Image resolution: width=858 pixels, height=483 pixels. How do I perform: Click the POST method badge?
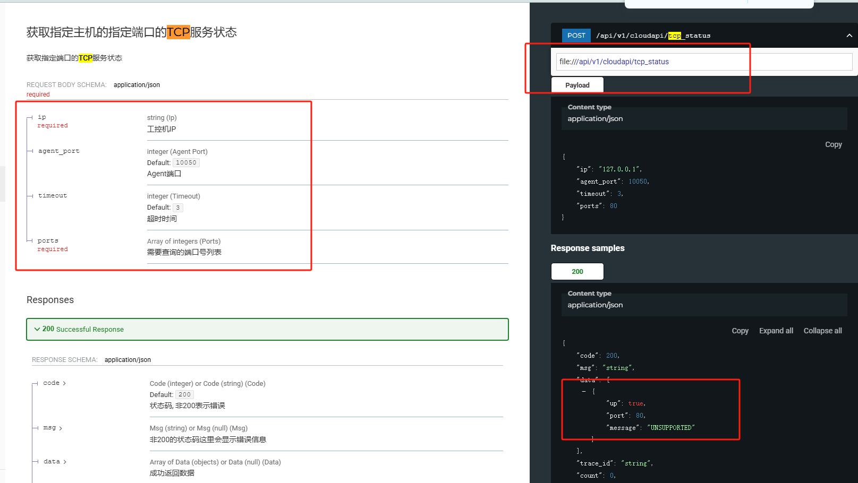tap(576, 36)
